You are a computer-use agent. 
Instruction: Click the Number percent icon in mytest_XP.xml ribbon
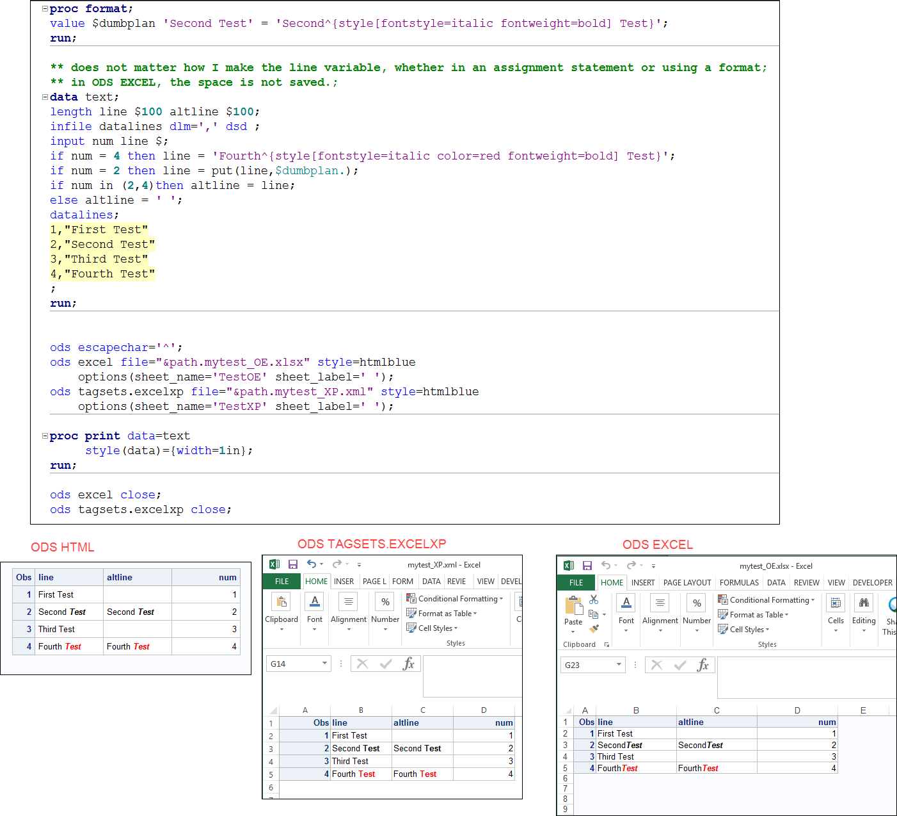coord(385,602)
